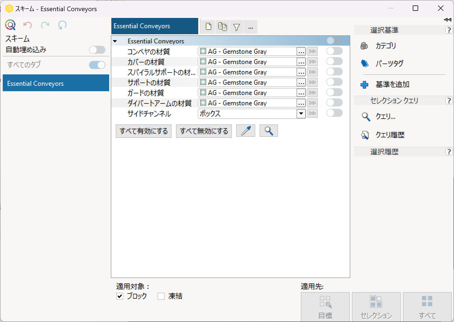The height and width of the screenshot is (322, 454).
Task: Click the blue plus 基準を追加 icon
Action: click(364, 85)
